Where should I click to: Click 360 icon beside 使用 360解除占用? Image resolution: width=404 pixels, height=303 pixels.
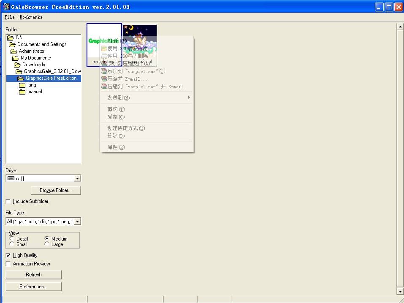point(104,49)
